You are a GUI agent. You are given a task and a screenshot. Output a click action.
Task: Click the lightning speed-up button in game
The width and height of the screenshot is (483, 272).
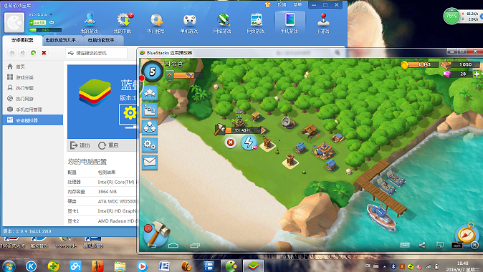pos(249,142)
